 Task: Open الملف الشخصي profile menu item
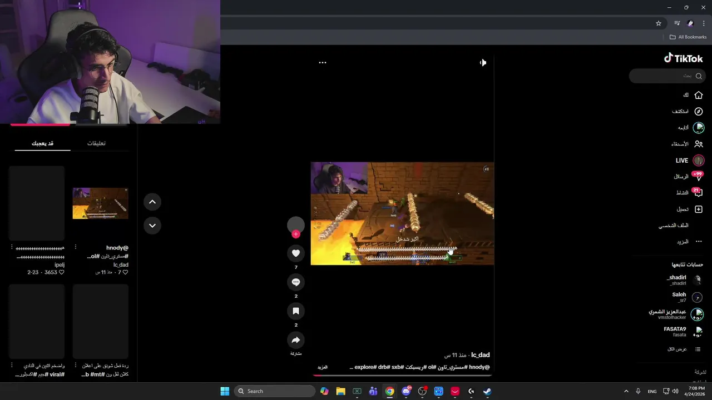coord(674,226)
